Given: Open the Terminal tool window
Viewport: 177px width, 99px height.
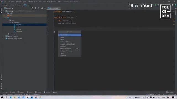Looking at the screenshot, I should [x=38, y=92].
